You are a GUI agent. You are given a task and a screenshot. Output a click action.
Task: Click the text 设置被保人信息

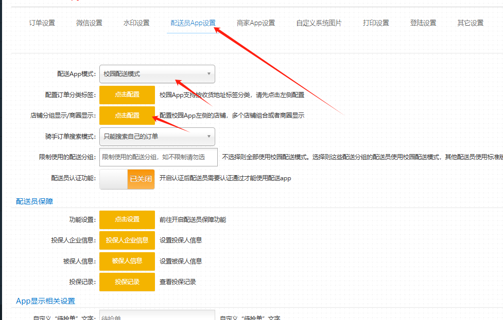181,261
